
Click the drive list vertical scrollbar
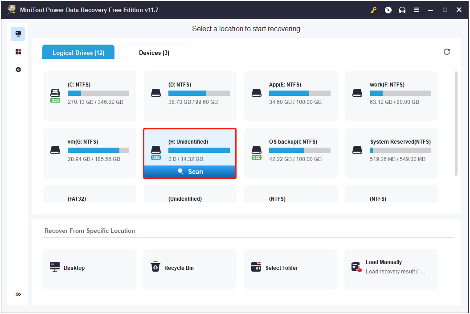click(x=455, y=123)
